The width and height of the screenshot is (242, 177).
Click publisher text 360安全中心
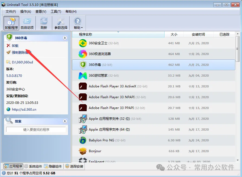[x=15, y=89]
